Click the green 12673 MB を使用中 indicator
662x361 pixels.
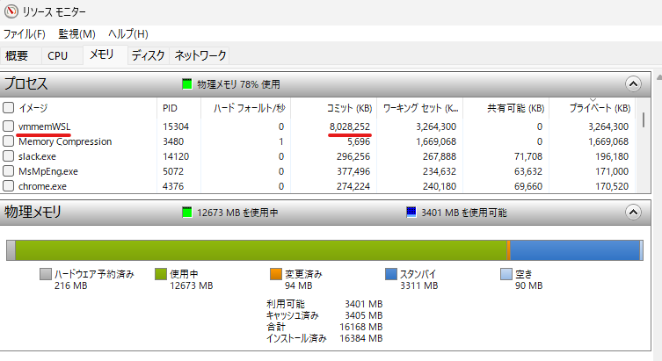[187, 213]
